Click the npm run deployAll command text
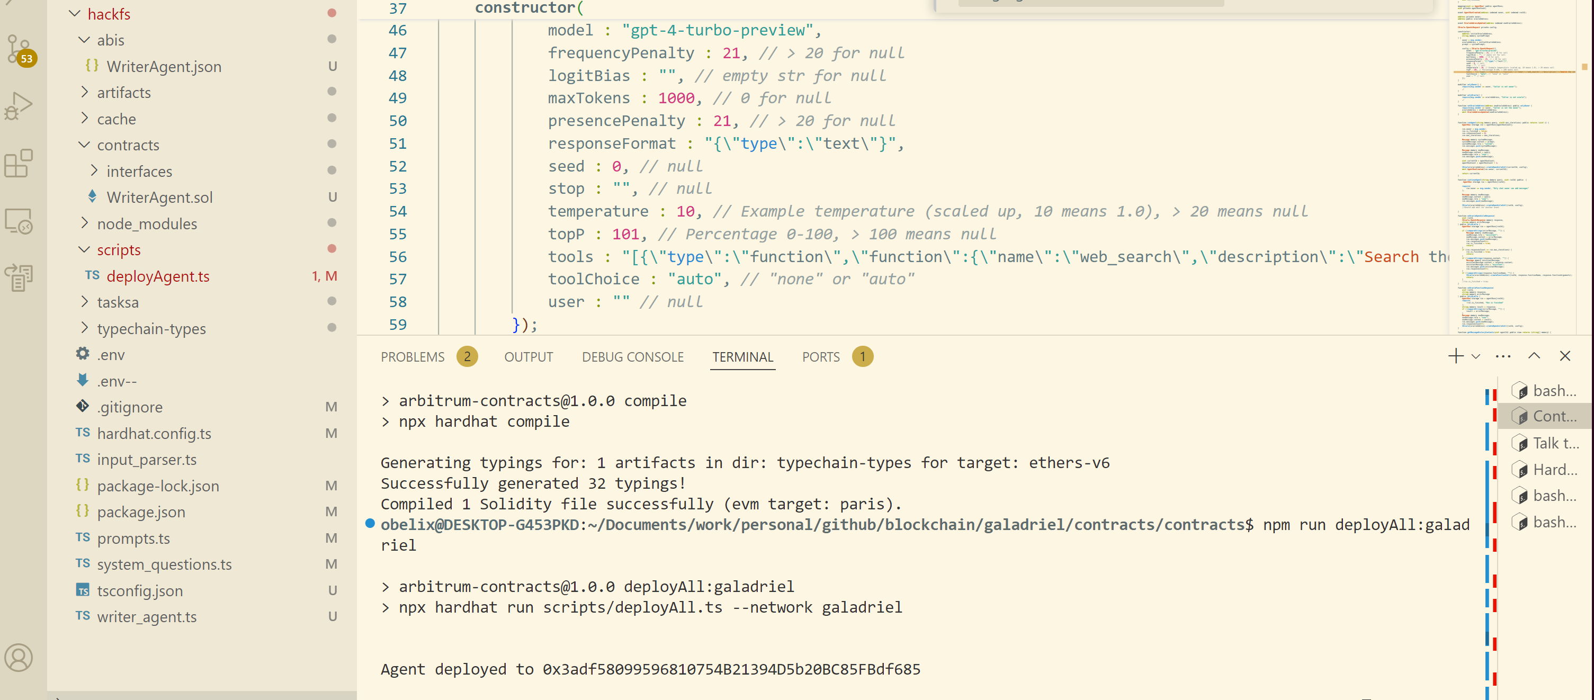Viewport: 1594px width, 700px height. click(1366, 524)
